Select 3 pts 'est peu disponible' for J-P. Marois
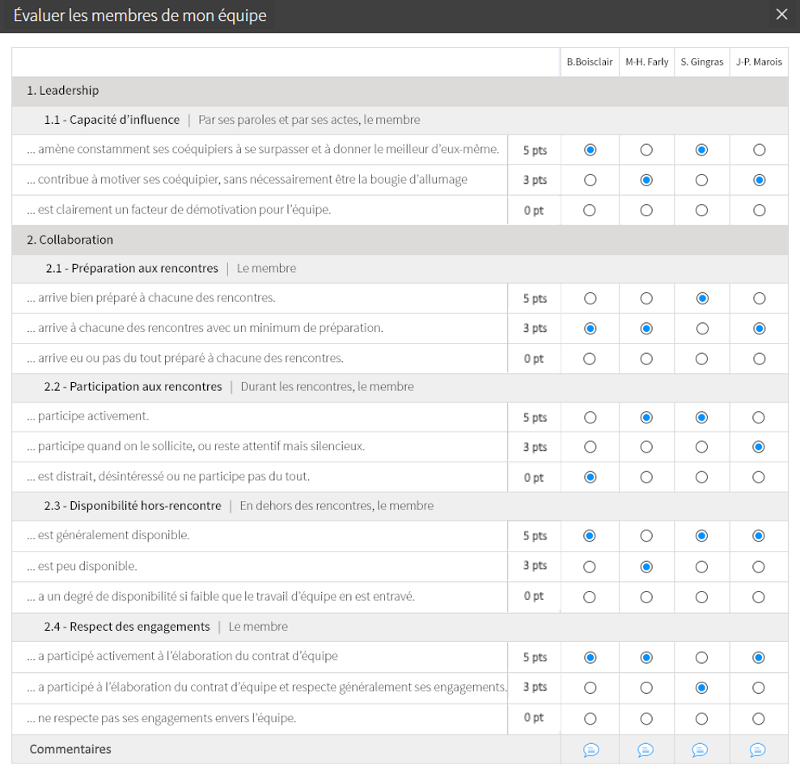 (758, 567)
